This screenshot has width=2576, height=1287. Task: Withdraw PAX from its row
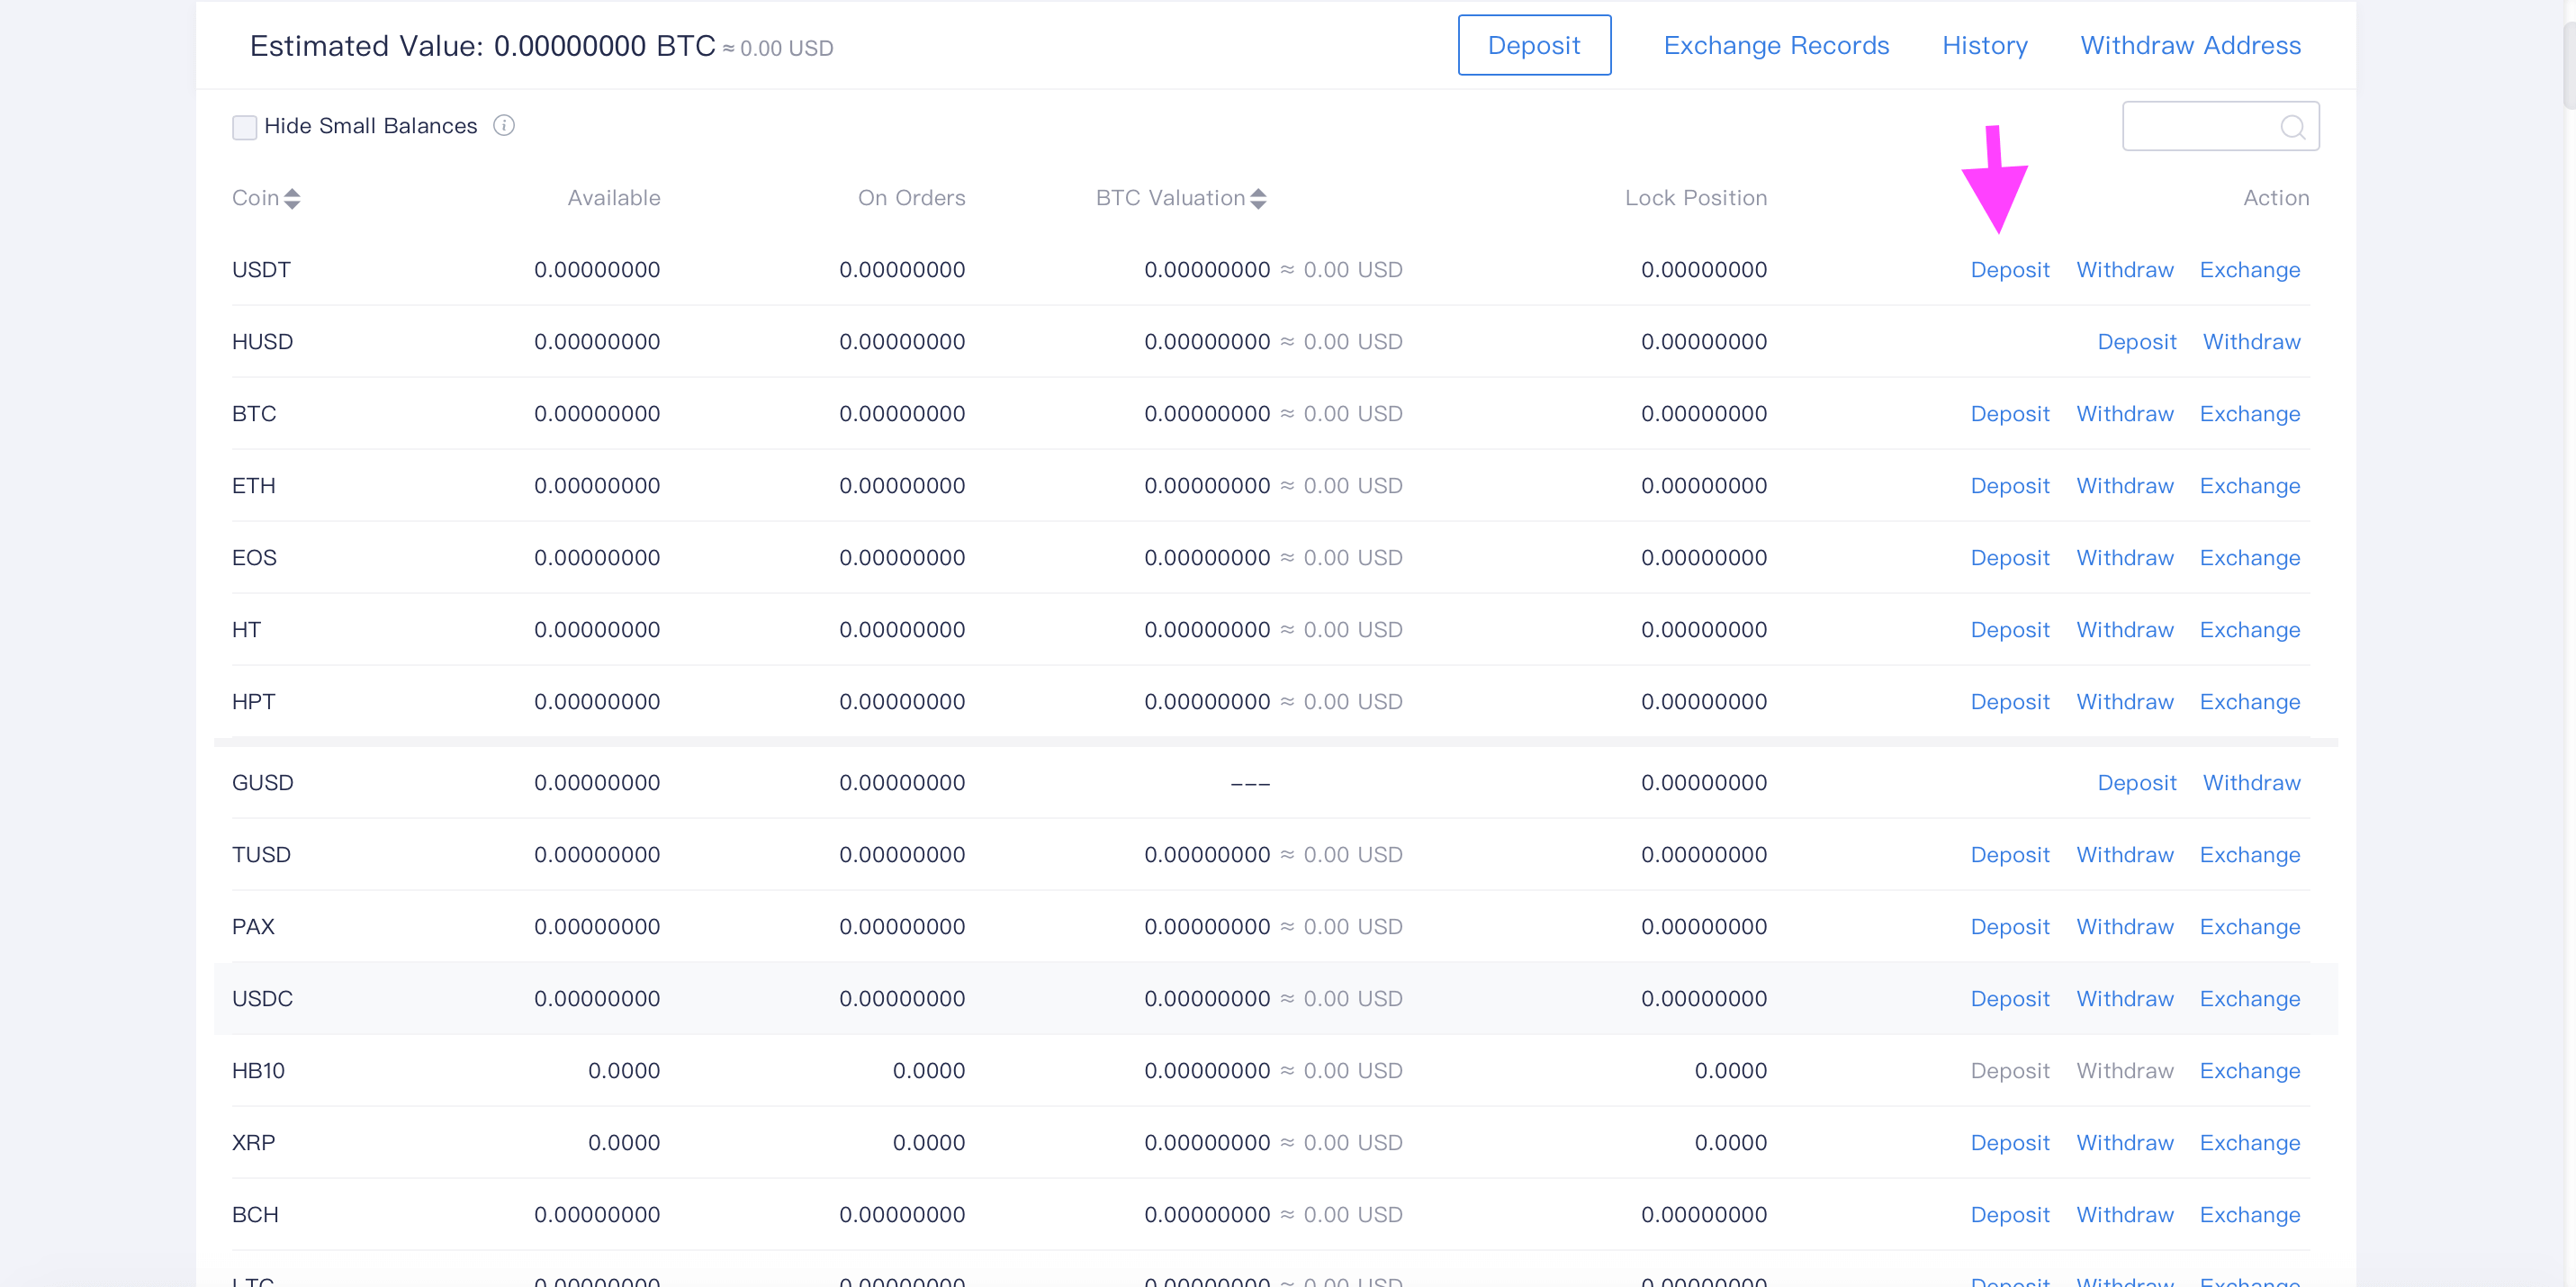click(x=2124, y=927)
